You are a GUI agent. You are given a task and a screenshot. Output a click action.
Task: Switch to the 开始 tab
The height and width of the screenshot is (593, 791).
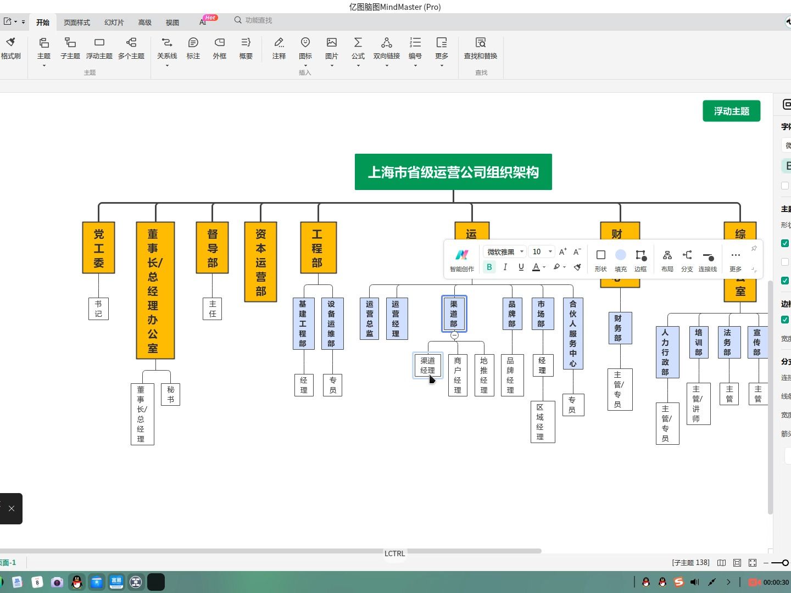[43, 23]
